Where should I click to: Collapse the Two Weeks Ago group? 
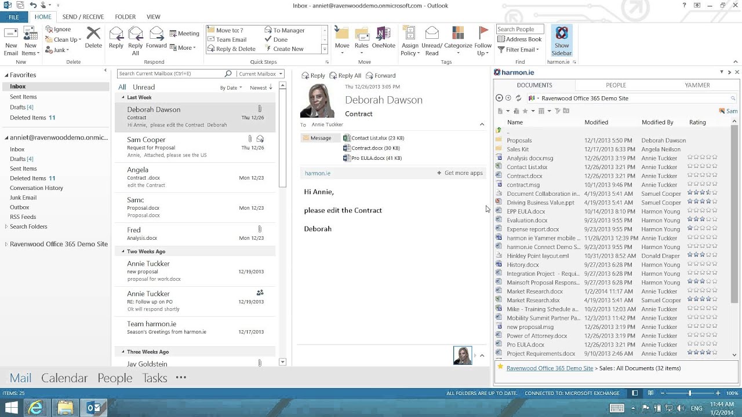tap(123, 251)
